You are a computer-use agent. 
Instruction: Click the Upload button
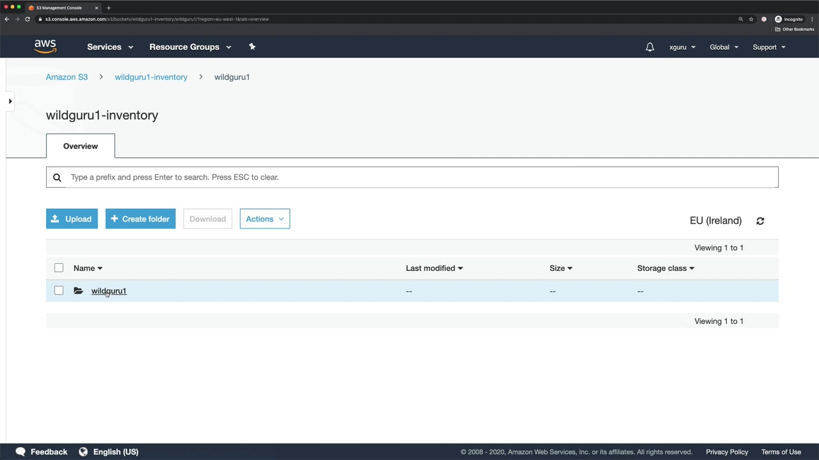pos(72,219)
